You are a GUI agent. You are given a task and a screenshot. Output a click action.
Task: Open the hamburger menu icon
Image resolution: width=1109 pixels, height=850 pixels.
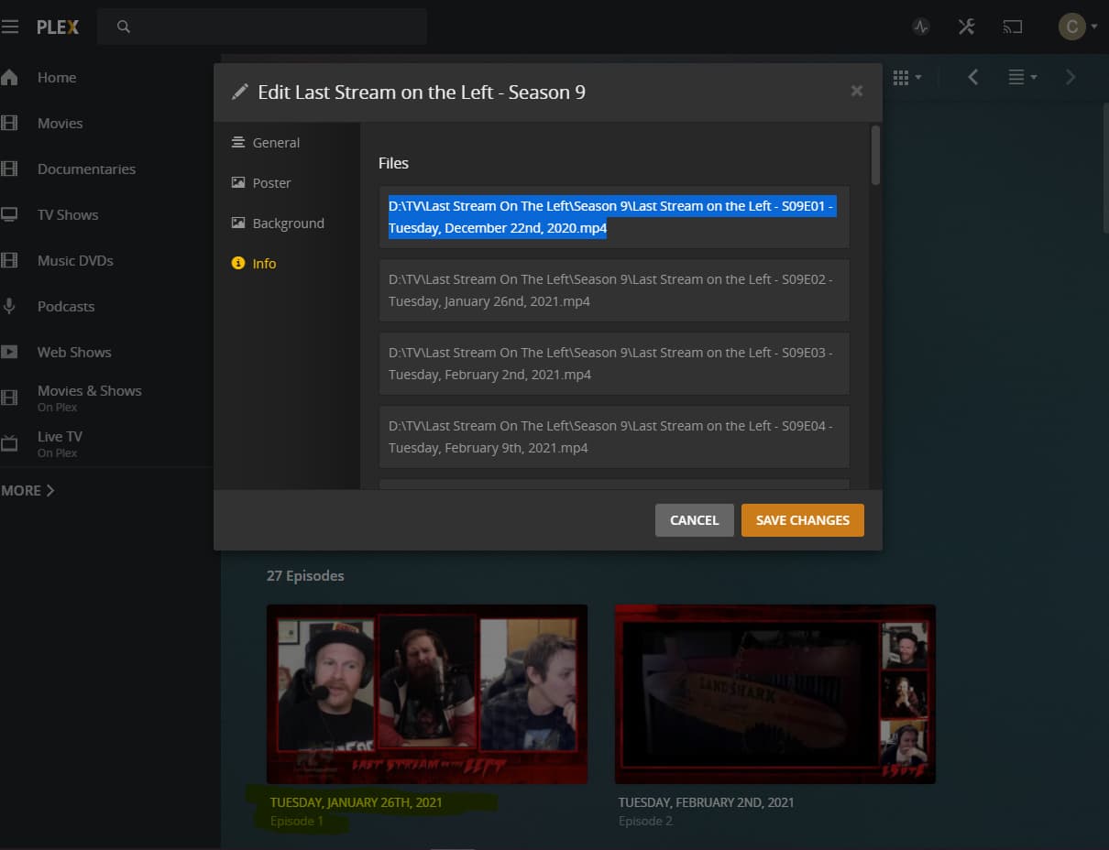click(x=9, y=27)
